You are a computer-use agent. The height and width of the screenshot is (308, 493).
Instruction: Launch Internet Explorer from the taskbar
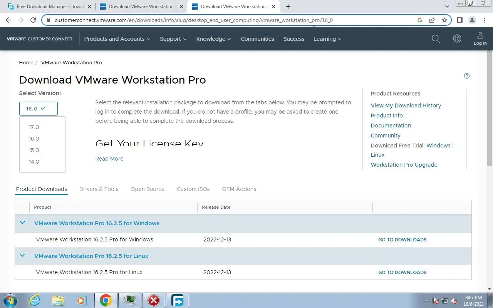tap(35, 300)
